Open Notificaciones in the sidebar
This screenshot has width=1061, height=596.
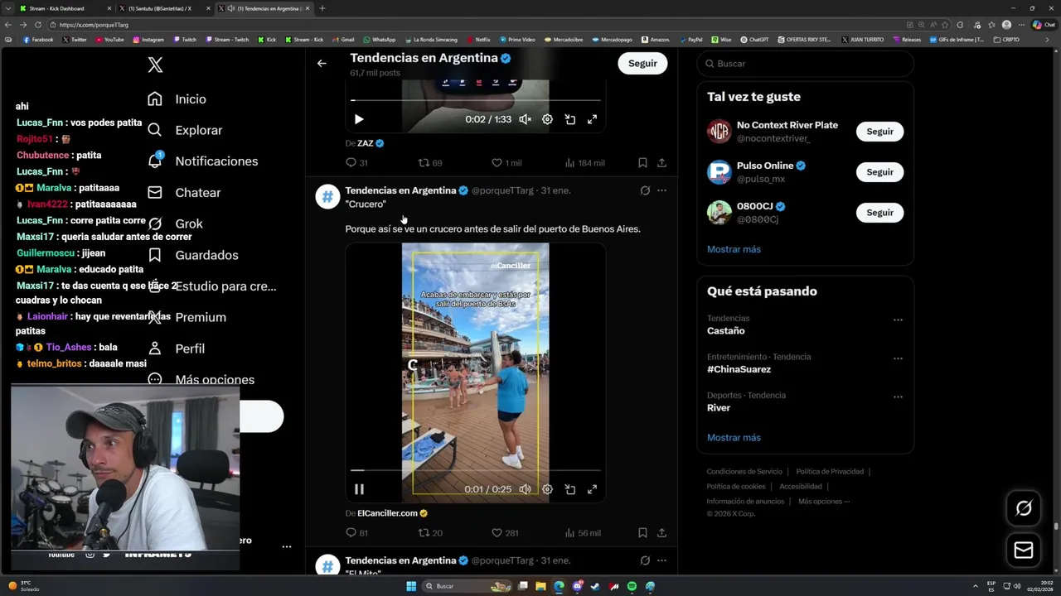202,161
